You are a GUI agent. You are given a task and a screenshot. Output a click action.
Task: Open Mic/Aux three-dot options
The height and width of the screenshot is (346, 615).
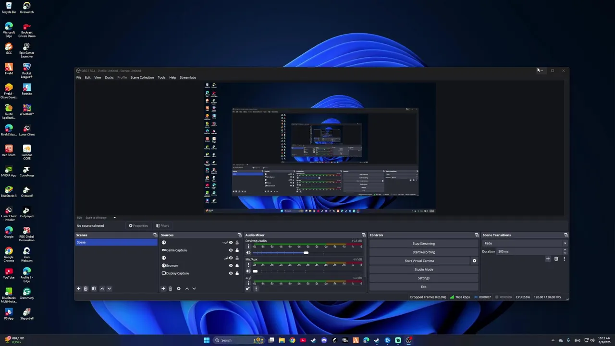[248, 265]
